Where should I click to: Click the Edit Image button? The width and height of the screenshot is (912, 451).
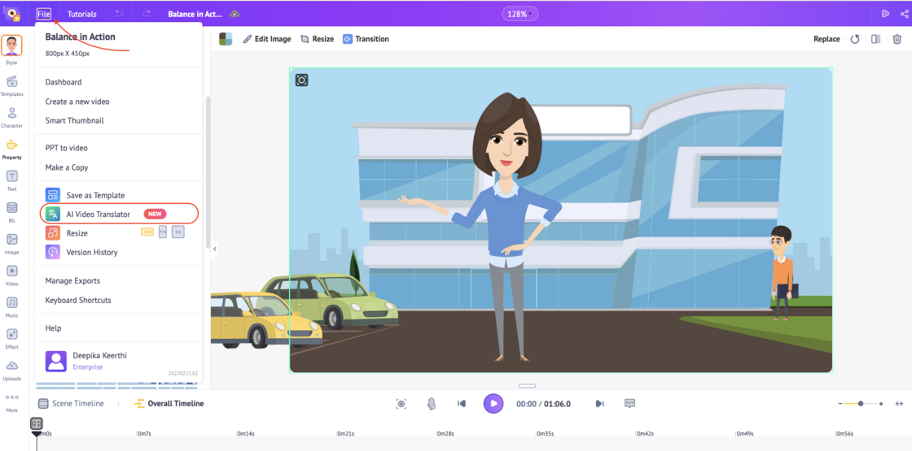point(266,39)
